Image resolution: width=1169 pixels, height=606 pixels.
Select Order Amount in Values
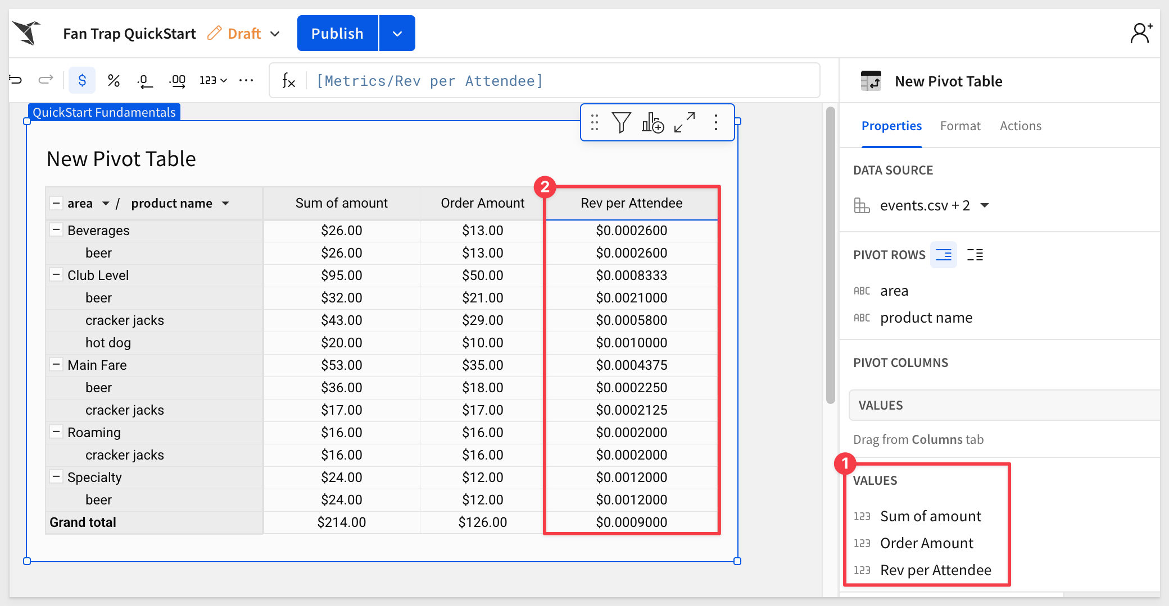(927, 543)
